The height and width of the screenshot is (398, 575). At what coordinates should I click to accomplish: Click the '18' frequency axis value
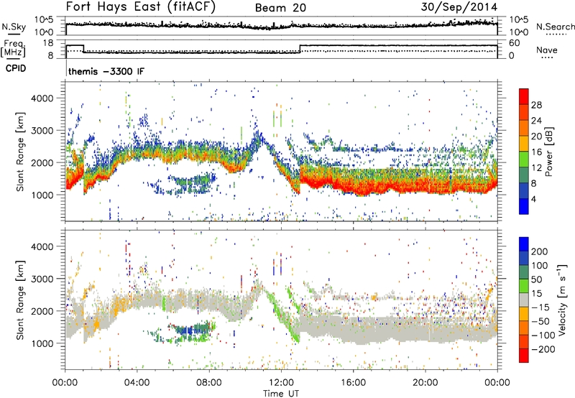pyautogui.click(x=48, y=43)
